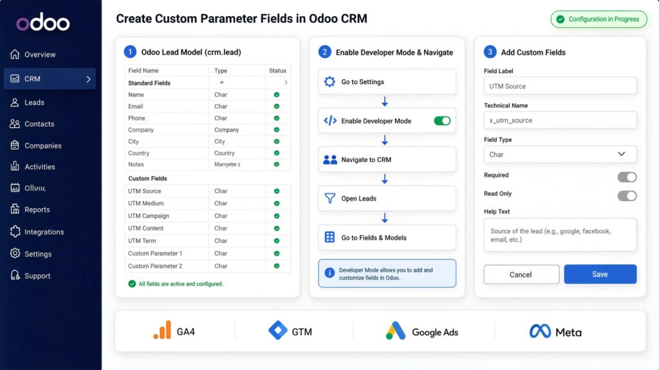Click the Help Text textarea
Image resolution: width=659 pixels, height=370 pixels.
pyautogui.click(x=560, y=235)
